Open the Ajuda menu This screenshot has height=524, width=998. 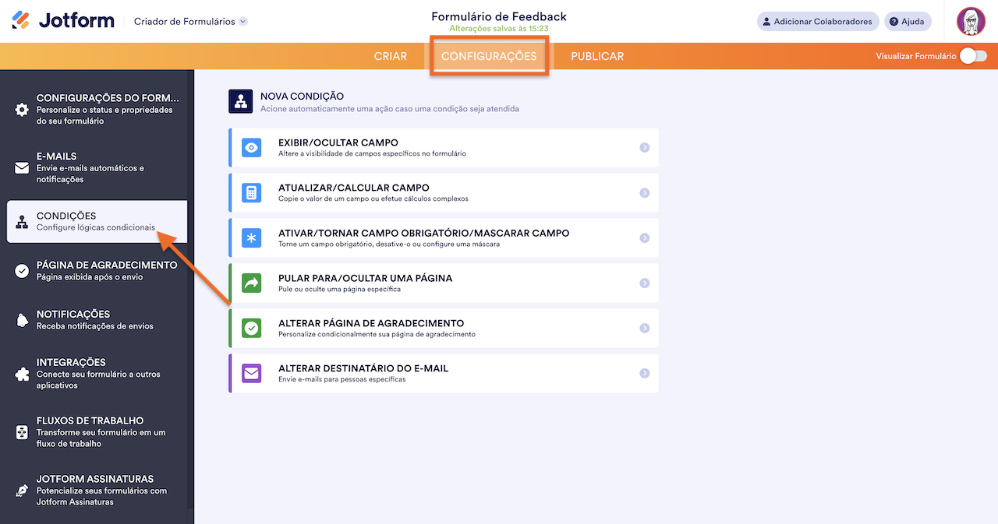click(x=907, y=21)
